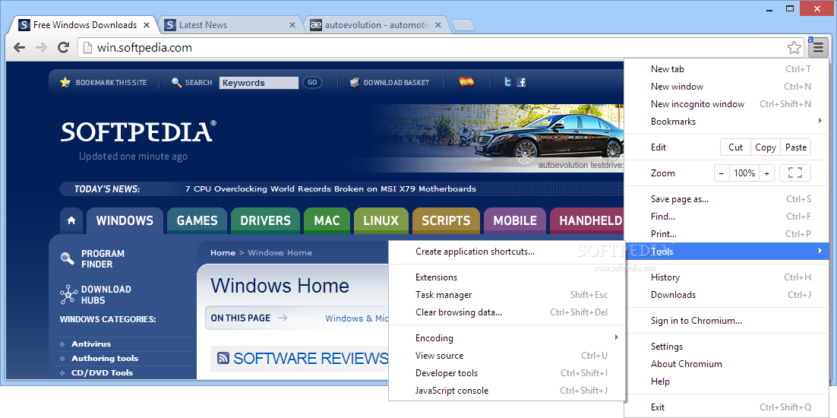Screen dimensions: 837x418
Task: Click the browser back arrow
Action: coord(20,48)
